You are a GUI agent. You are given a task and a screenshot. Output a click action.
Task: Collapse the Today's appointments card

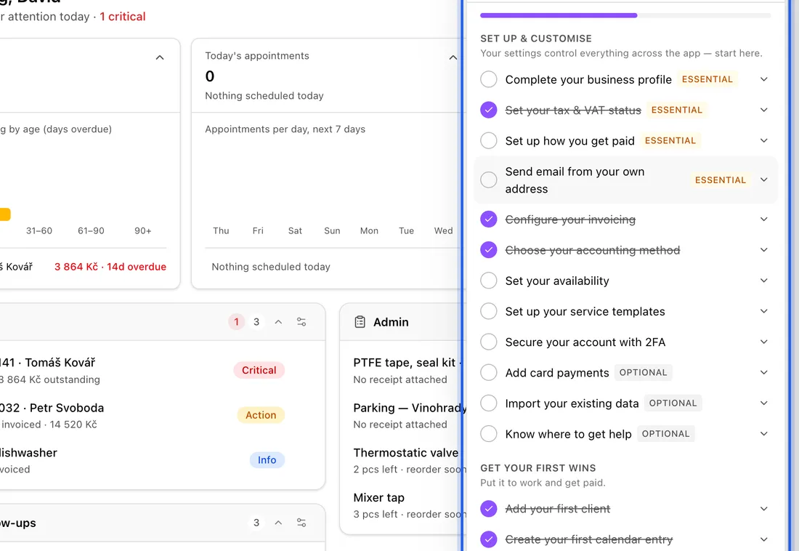[453, 57]
